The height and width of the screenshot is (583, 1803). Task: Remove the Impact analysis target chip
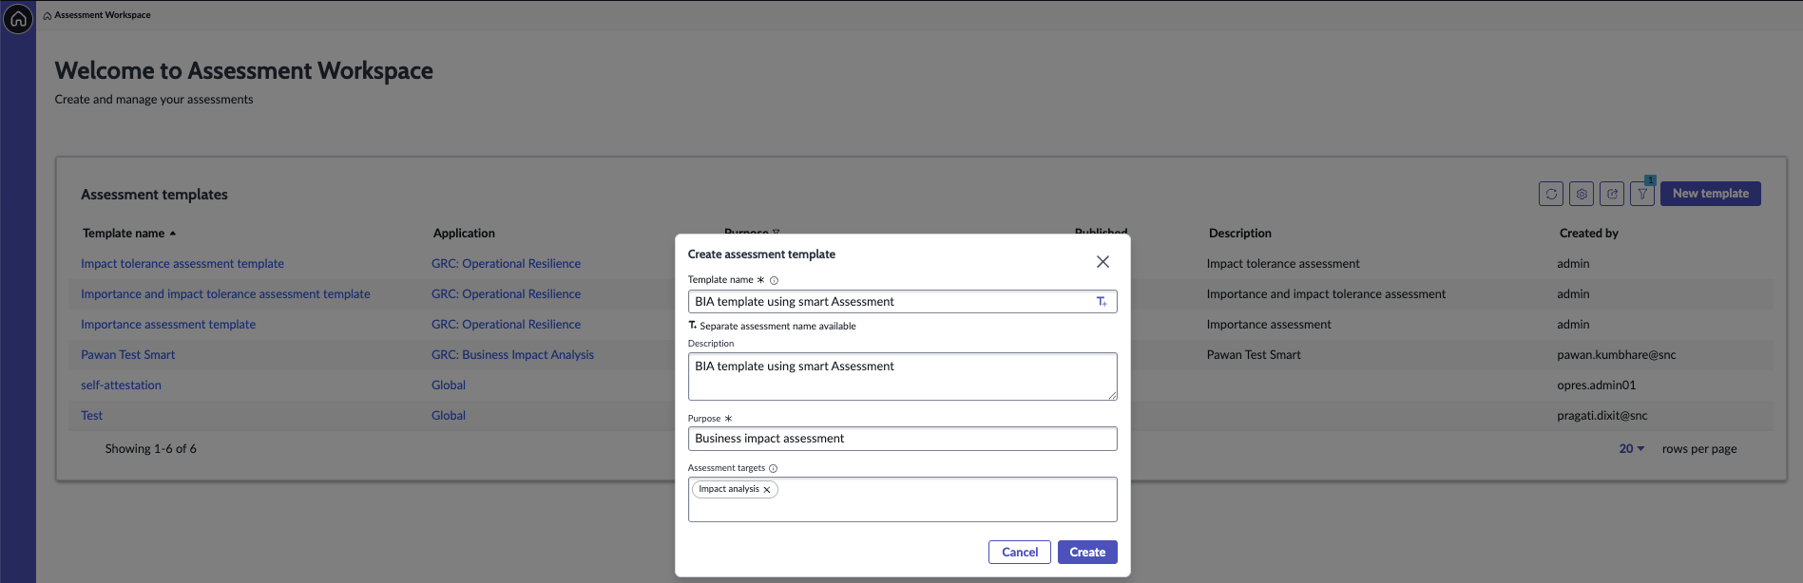(x=767, y=490)
